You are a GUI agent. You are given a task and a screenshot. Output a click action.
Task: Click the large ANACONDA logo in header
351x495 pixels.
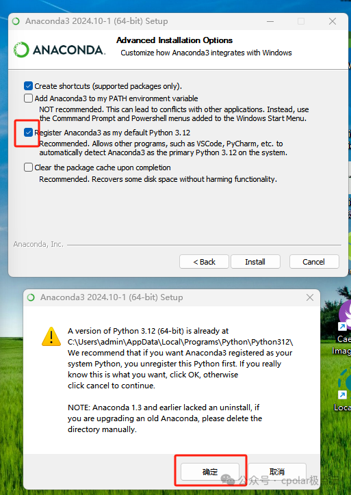click(x=60, y=50)
